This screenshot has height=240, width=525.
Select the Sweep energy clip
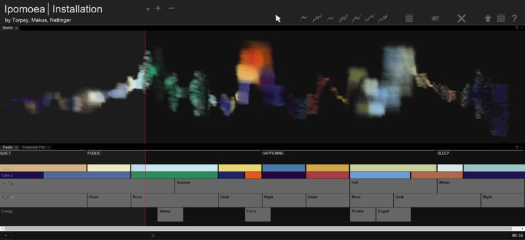(171, 214)
